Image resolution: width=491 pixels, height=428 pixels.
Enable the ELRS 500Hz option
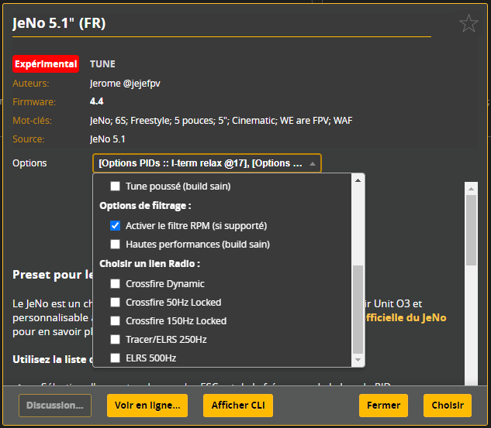pyautogui.click(x=116, y=358)
